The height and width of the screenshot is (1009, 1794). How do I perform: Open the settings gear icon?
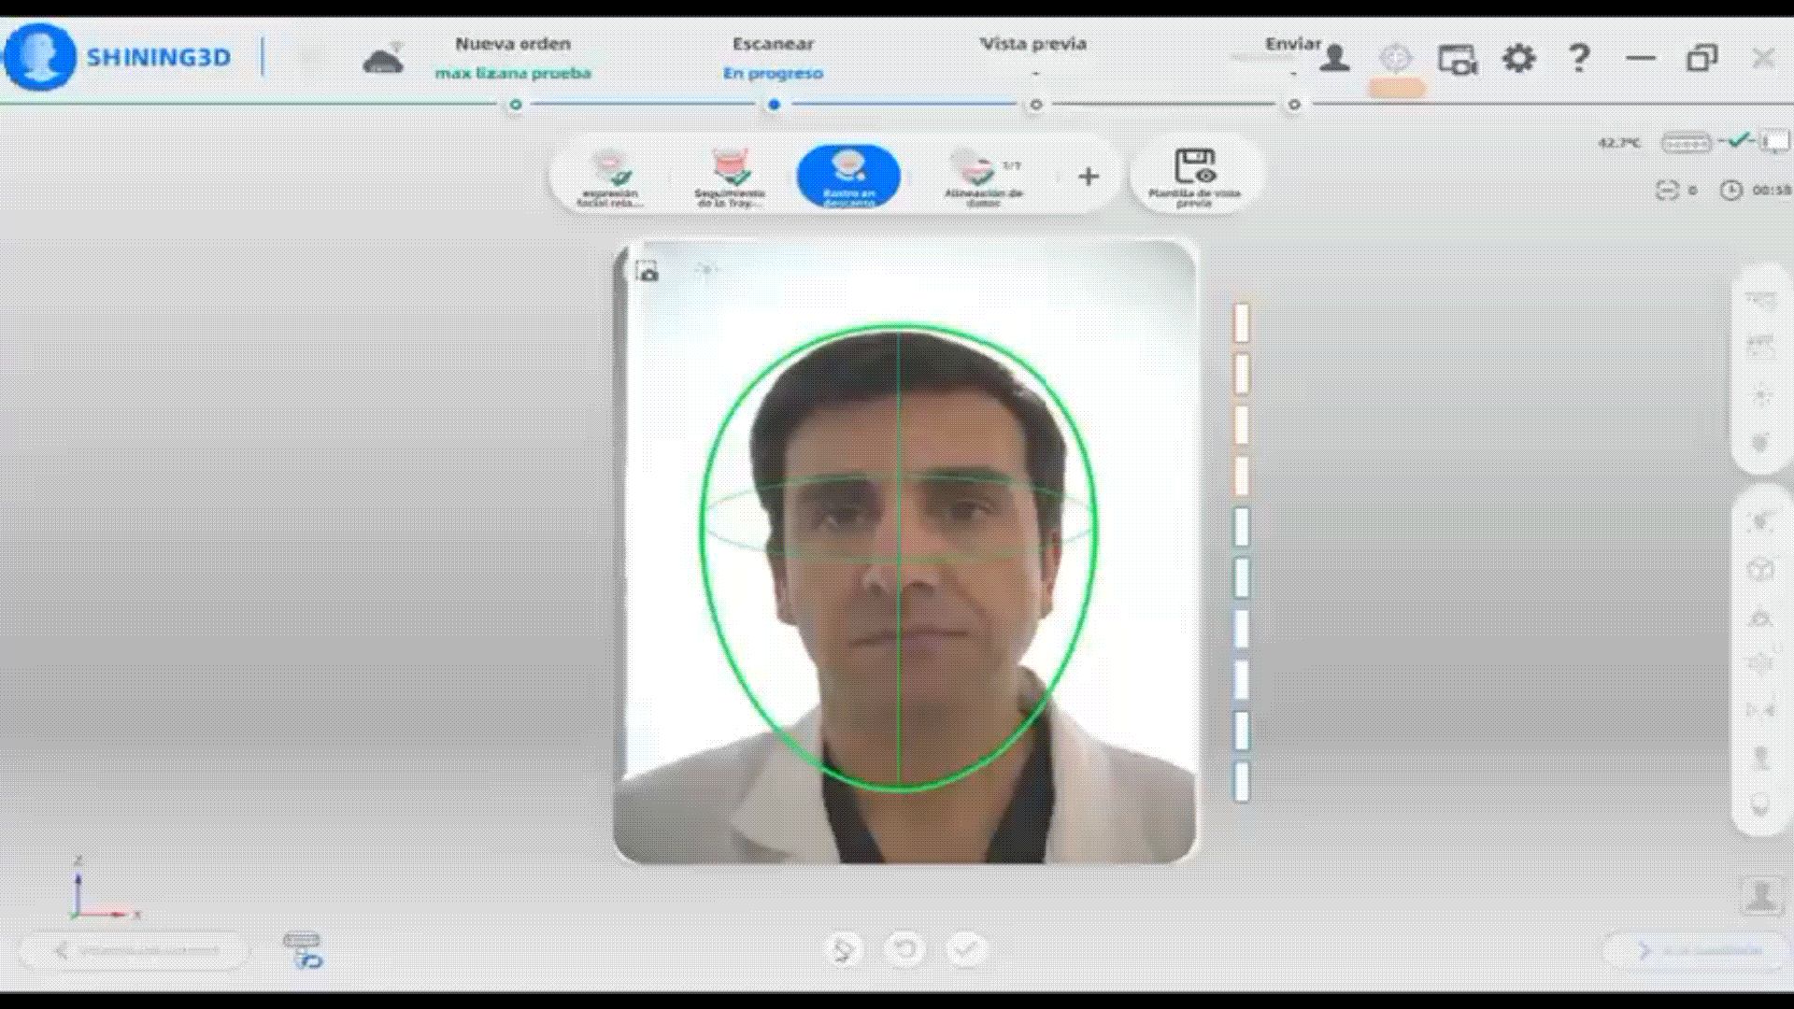click(1519, 58)
